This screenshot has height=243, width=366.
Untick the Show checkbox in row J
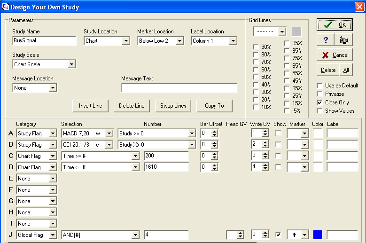click(x=279, y=235)
